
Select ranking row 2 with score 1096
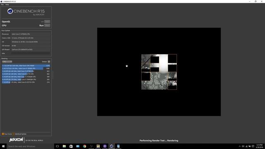coord(26,68)
